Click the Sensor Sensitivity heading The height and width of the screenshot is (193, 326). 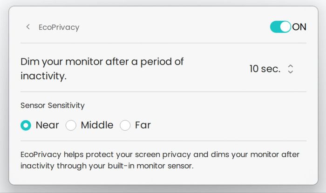coord(53,105)
